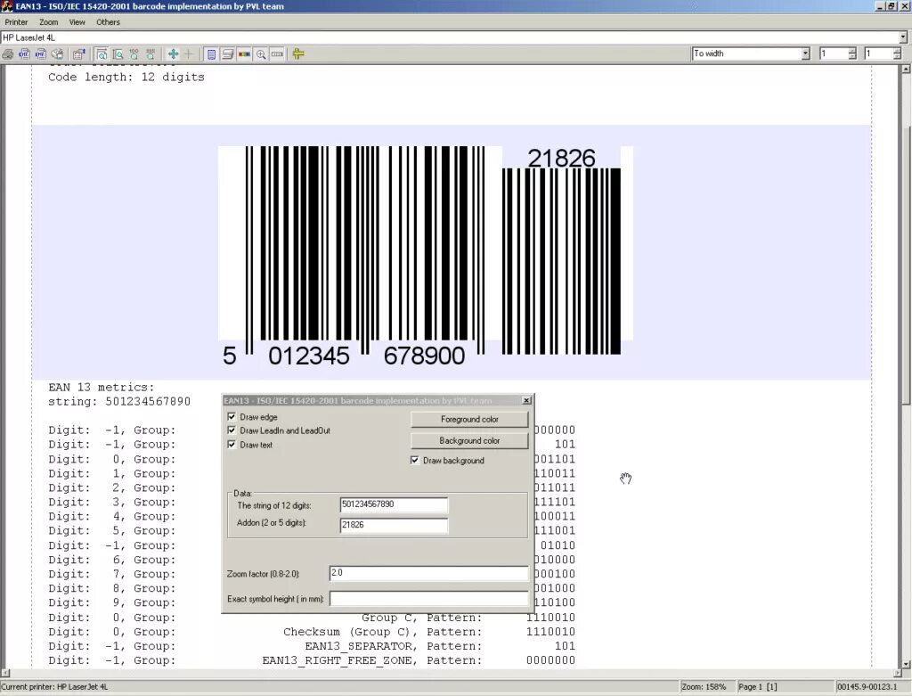912x696 pixels.
Task: Click the first page number field
Action: pos(834,53)
